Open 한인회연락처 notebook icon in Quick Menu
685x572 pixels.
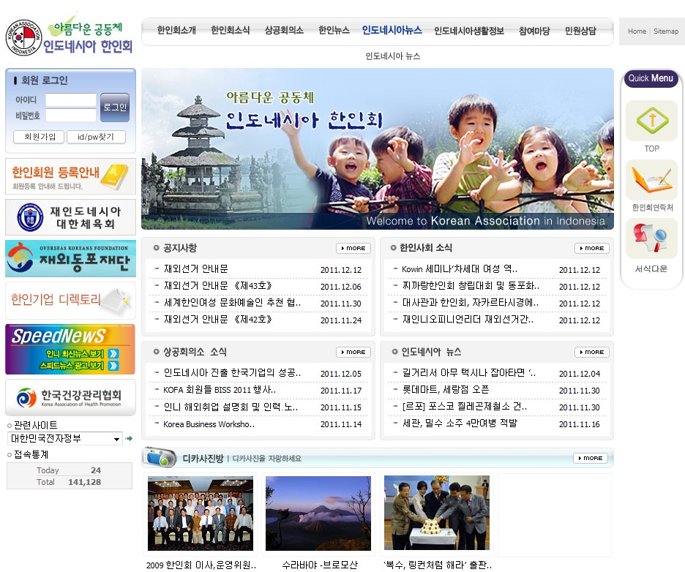652,179
